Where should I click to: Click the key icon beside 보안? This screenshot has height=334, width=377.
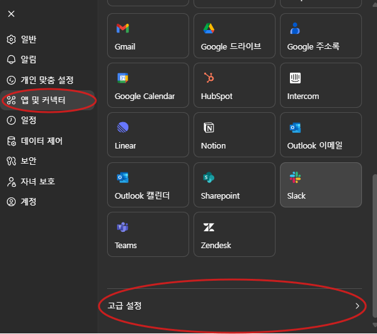point(11,161)
